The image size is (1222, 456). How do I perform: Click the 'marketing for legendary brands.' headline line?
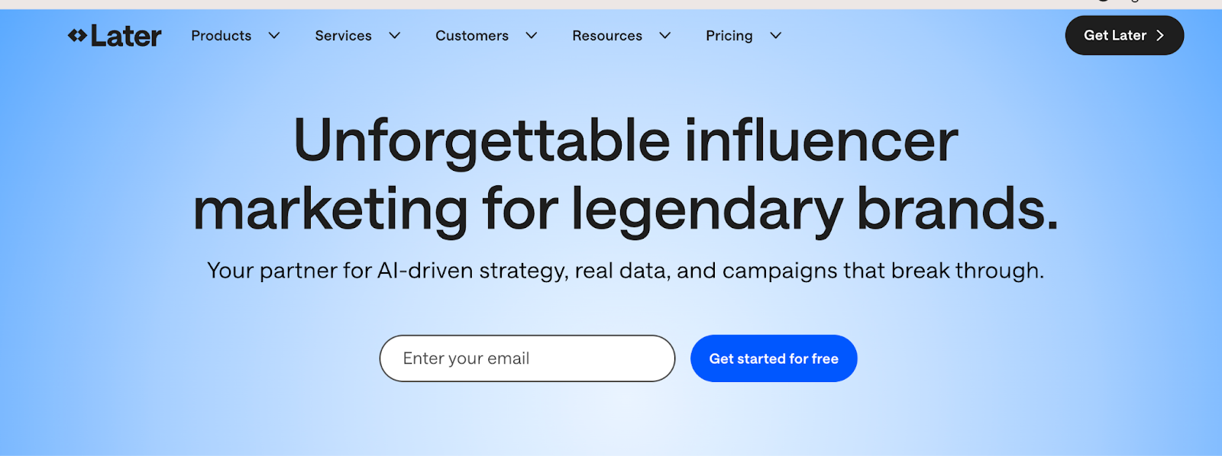coord(626,209)
